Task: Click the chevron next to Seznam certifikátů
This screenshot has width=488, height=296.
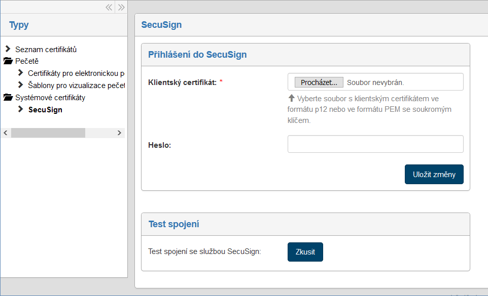Action: click(x=8, y=49)
